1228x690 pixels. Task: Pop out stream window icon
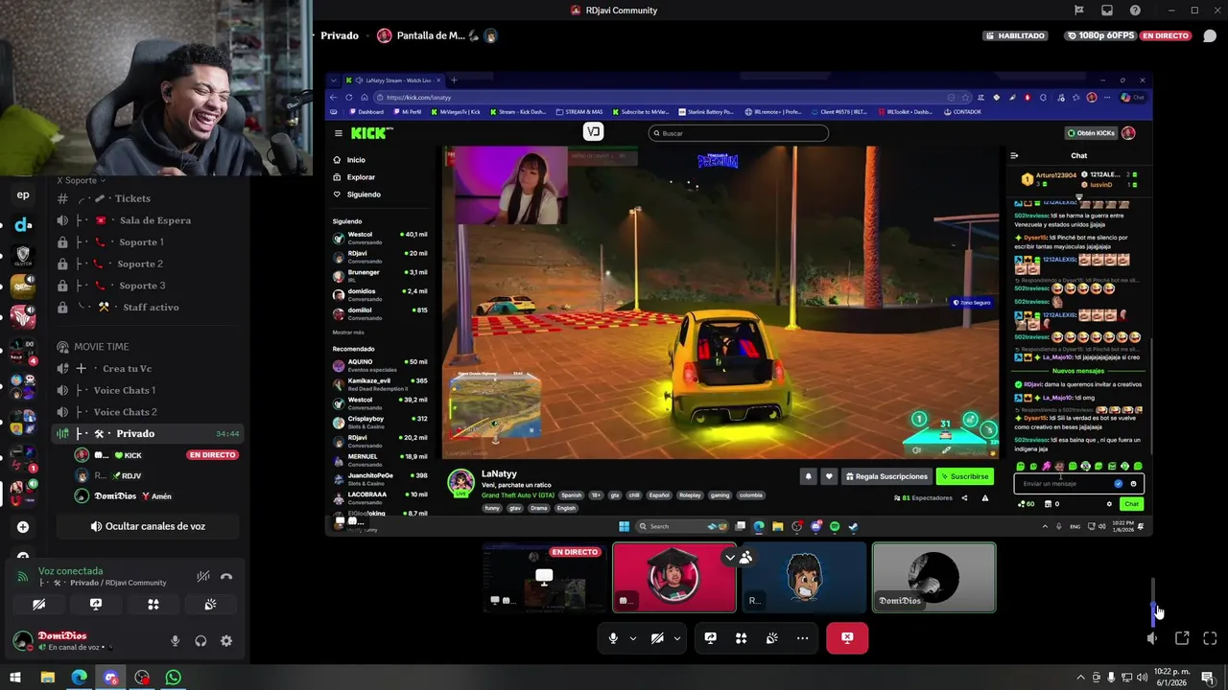pyautogui.click(x=1182, y=638)
